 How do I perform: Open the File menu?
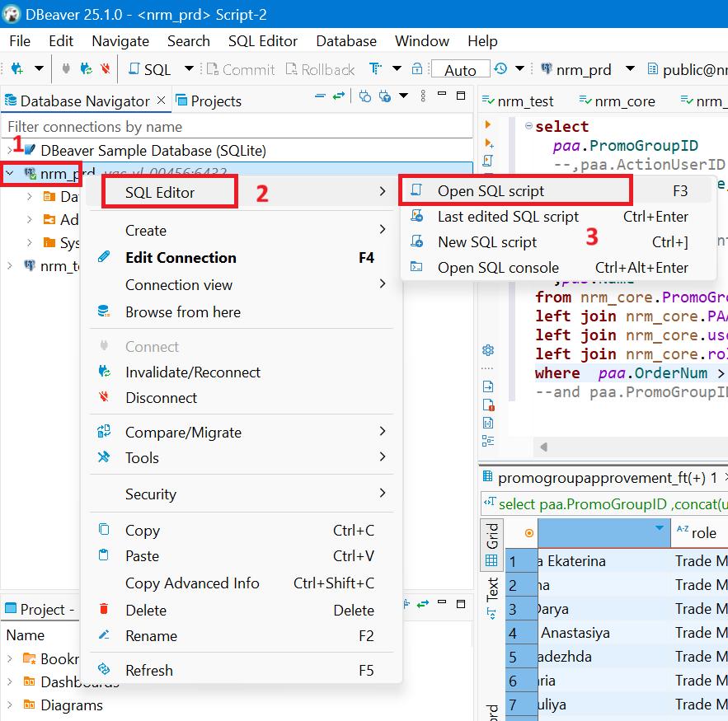pyautogui.click(x=20, y=41)
